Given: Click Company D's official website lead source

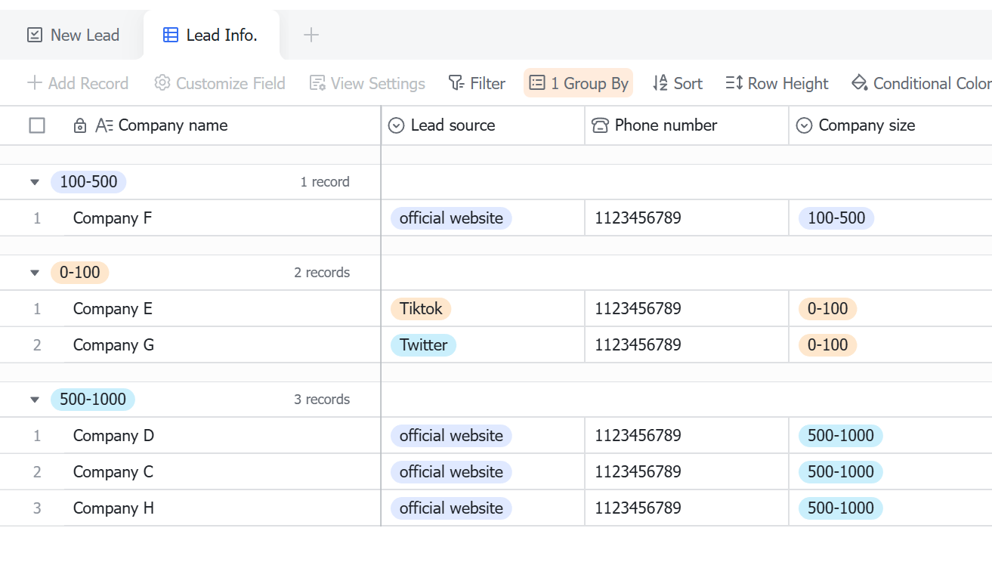Looking at the screenshot, I should click(451, 436).
